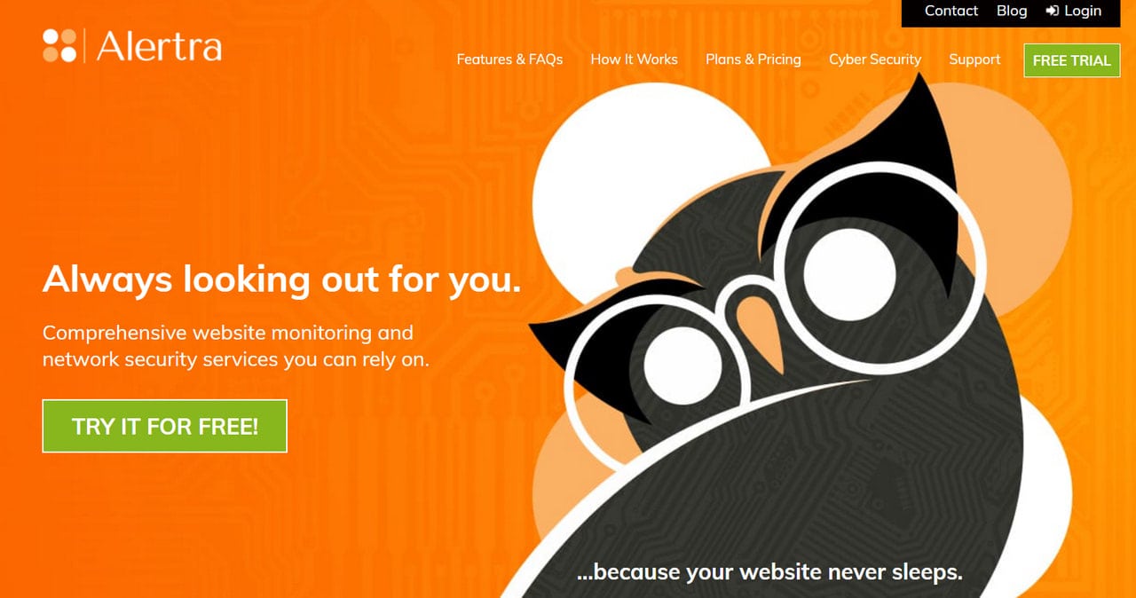Viewport: 1136px width, 598px height.
Task: Click the Login link text
Action: pyautogui.click(x=1082, y=11)
